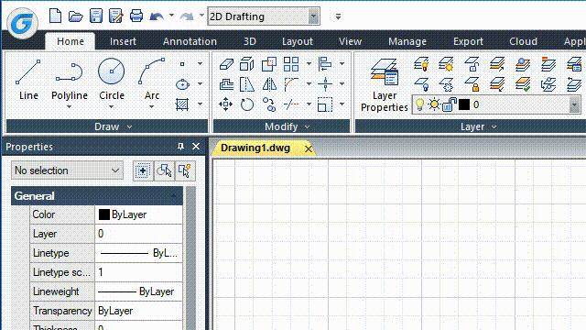This screenshot has width=586, height=330.
Task: Open Layer Properties manager
Action: 385,85
